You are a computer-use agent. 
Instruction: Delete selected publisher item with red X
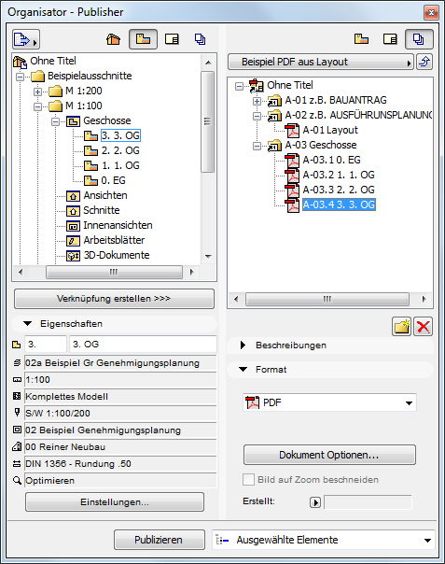(x=423, y=327)
